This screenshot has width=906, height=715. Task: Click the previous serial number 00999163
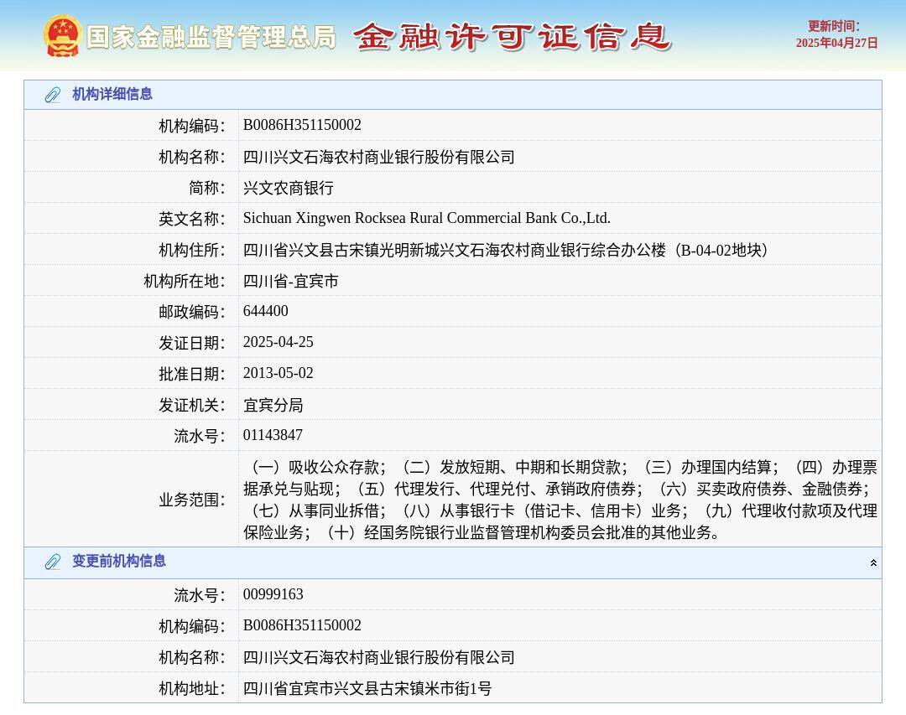point(273,593)
